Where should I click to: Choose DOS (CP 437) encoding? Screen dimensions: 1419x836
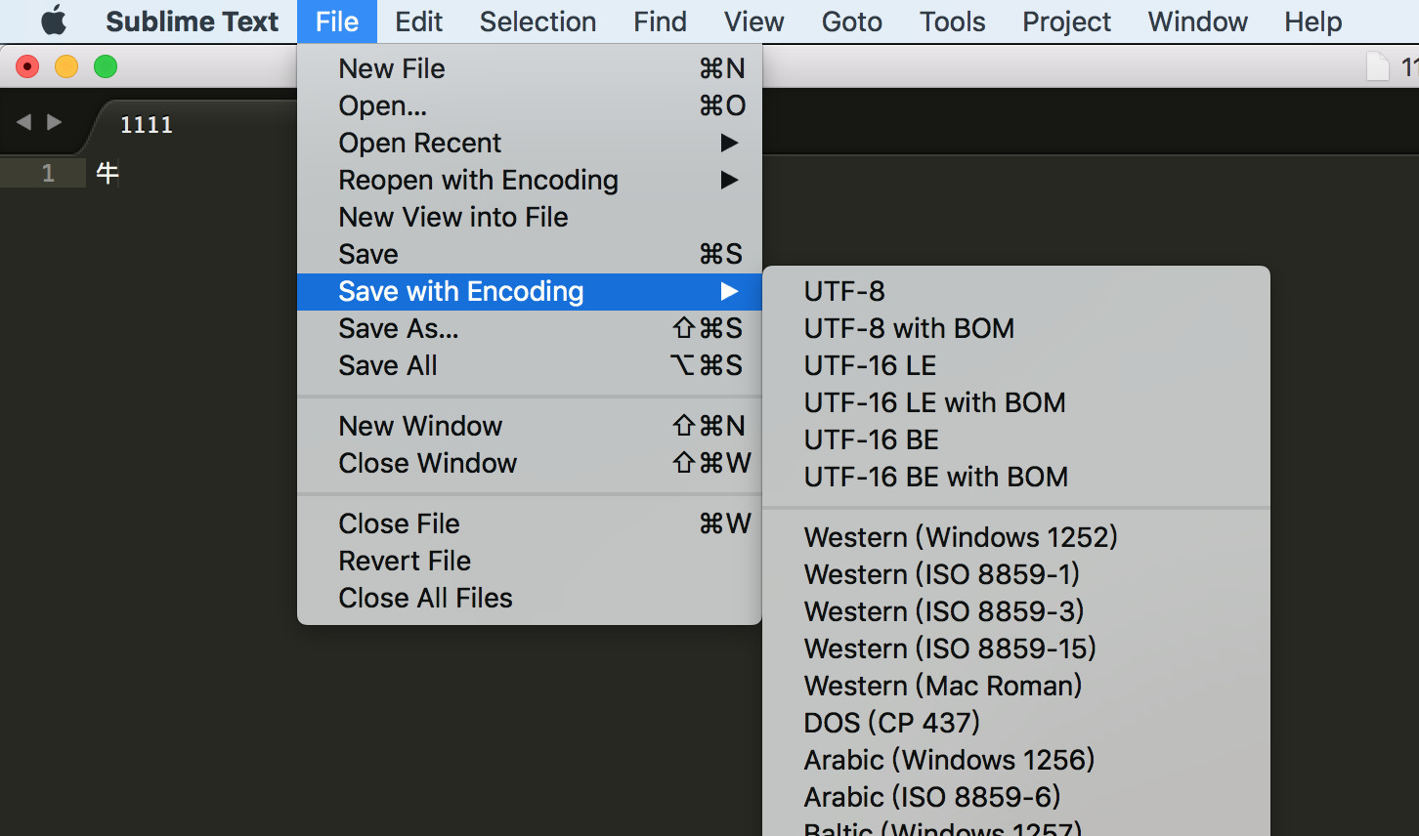tap(891, 723)
